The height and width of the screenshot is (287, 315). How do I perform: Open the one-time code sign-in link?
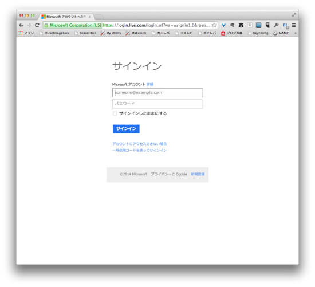tap(139, 150)
